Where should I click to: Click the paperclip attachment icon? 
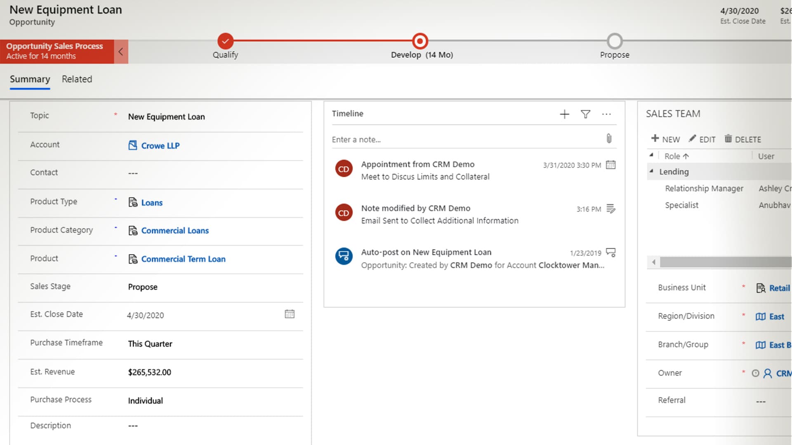609,139
